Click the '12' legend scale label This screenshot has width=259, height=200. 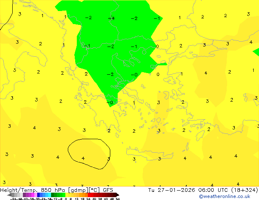pyautogui.click(x=77, y=199)
